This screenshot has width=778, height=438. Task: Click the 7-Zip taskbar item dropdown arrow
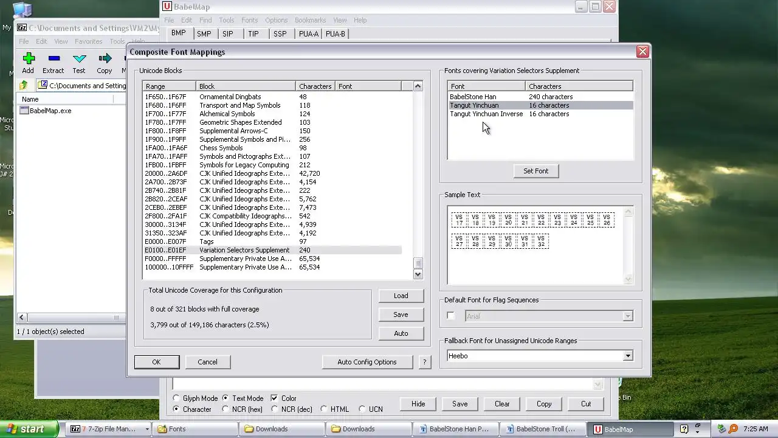(x=146, y=429)
